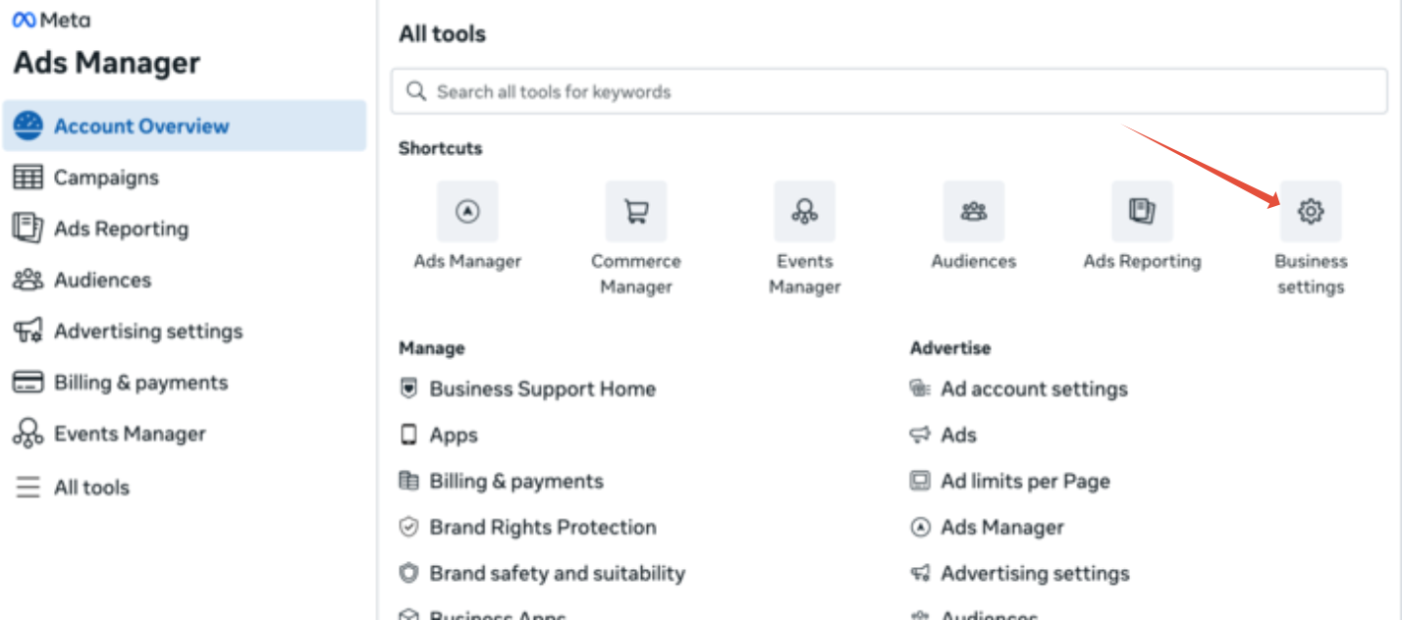Click the Ads Manager shortcut label
This screenshot has height=620, width=1402.
point(467,261)
